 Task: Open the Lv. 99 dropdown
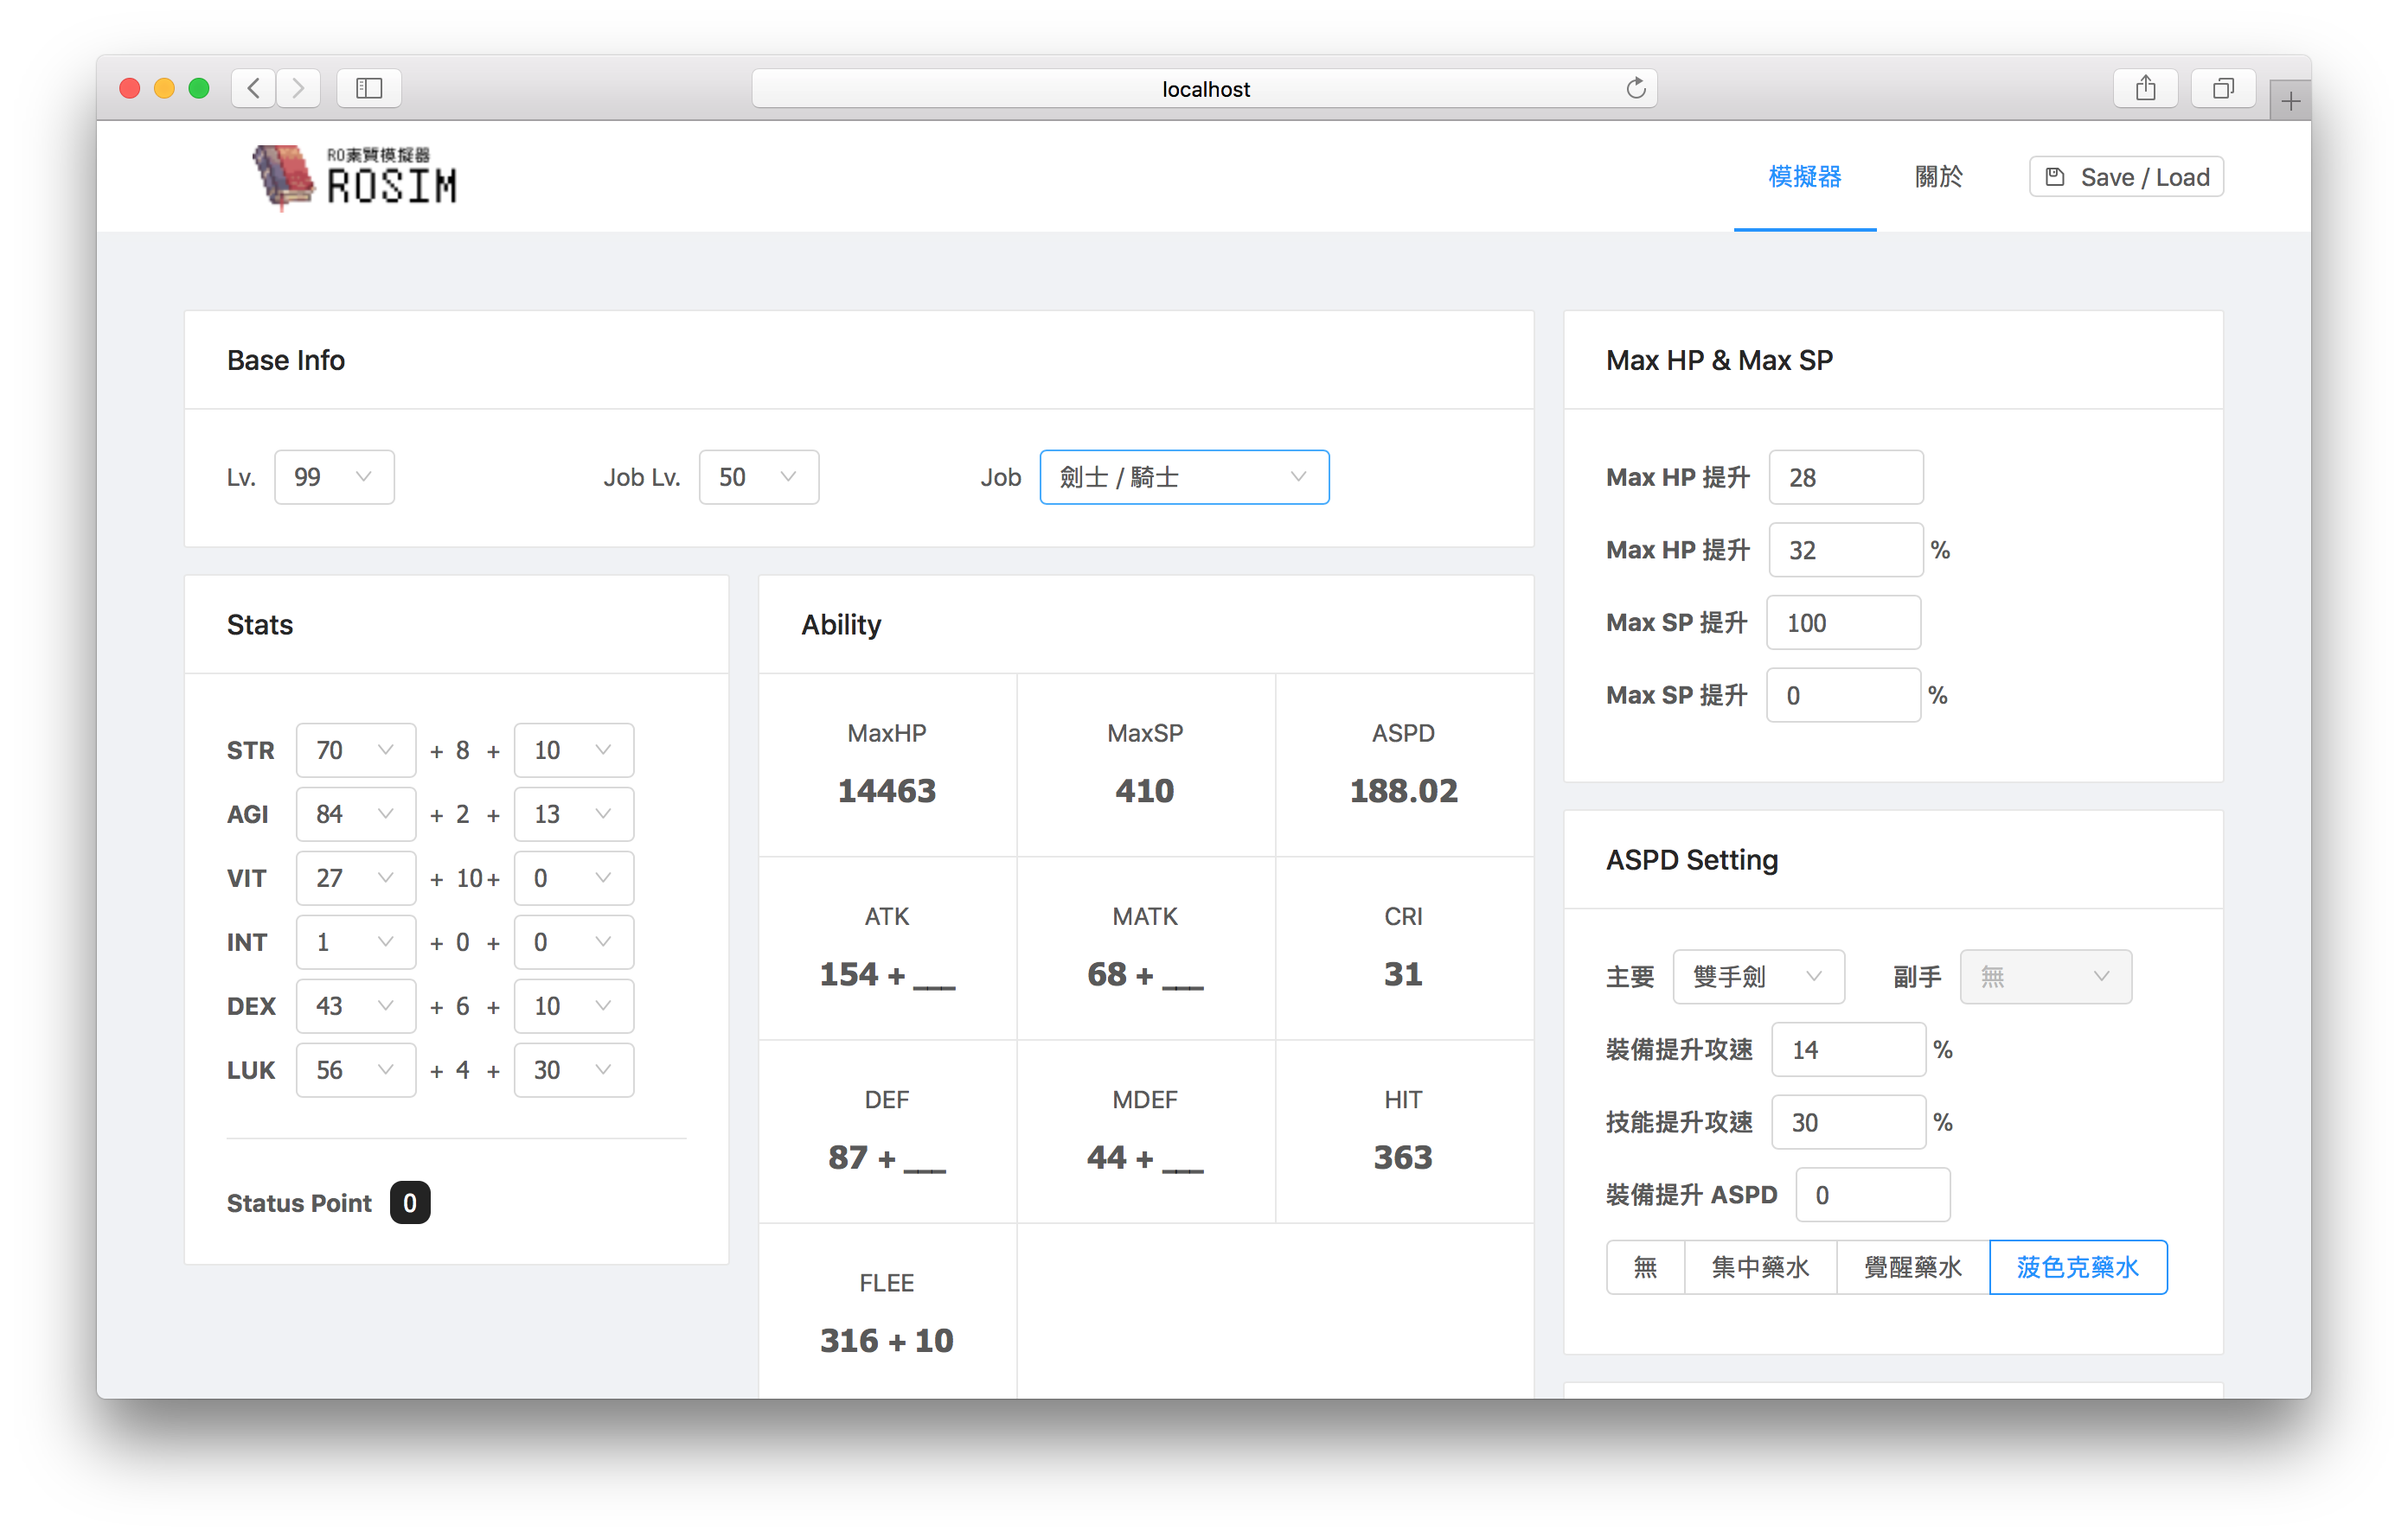[x=334, y=478]
